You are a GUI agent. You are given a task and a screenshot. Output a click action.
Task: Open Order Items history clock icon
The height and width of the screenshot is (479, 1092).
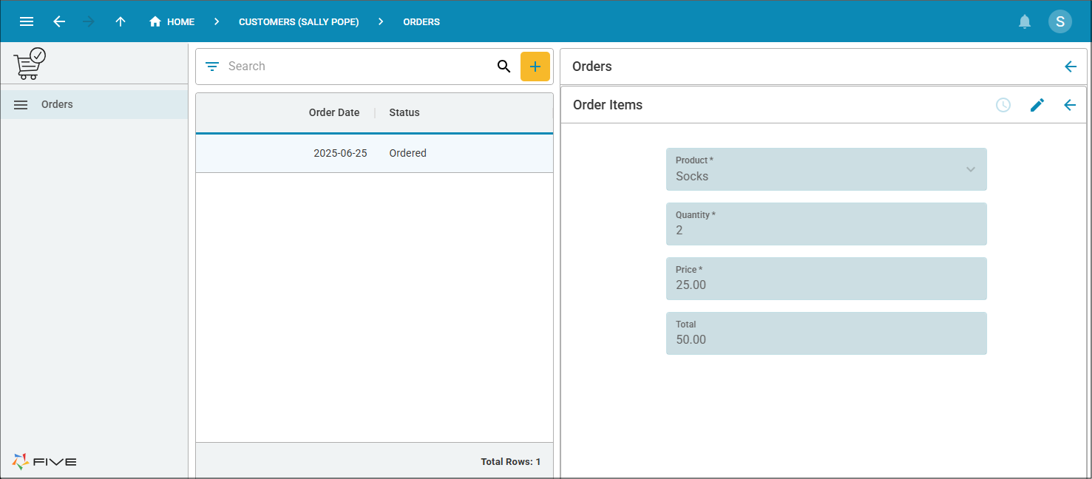click(x=1003, y=105)
